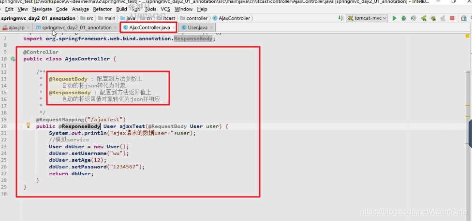Viewport: 472px width, 221px height.
Task: Click the AjaxController class icon in breadcrumb
Action: (x=215, y=18)
